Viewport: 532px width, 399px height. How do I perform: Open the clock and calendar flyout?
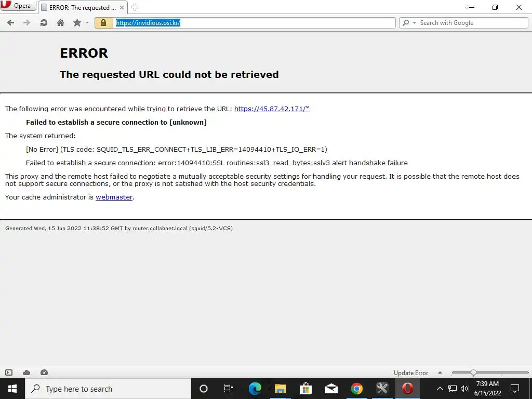pos(487,389)
